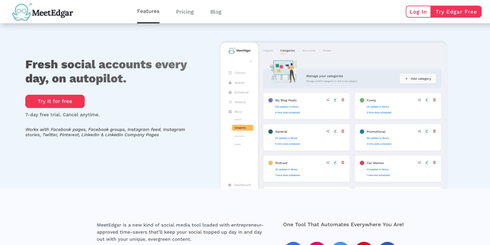This screenshot has height=245, width=490.
Task: Delete the Funny category
Action: coord(434,100)
